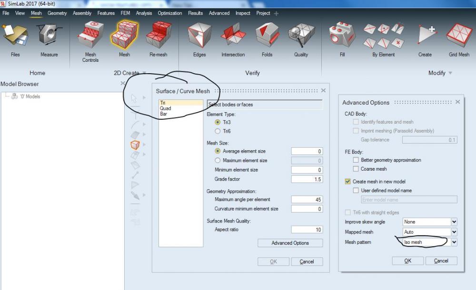Switch to the Geometry tab
This screenshot has width=476, height=290.
tap(57, 13)
